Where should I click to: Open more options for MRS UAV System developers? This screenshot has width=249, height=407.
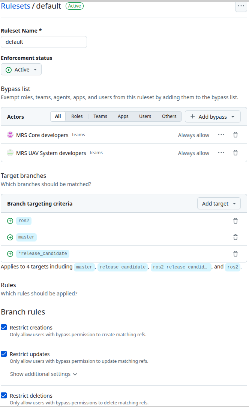pos(221,153)
